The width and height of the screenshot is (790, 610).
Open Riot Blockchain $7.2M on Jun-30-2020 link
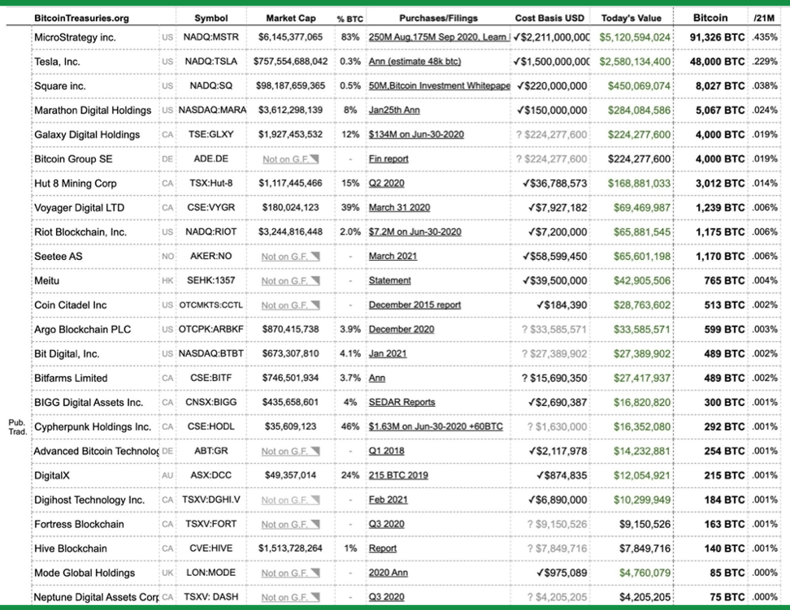click(415, 231)
